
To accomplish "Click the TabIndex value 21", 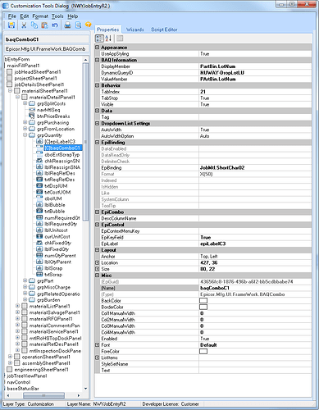I will [x=203, y=92].
